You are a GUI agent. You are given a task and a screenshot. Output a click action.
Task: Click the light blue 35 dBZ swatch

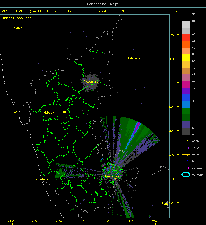coord(186,104)
